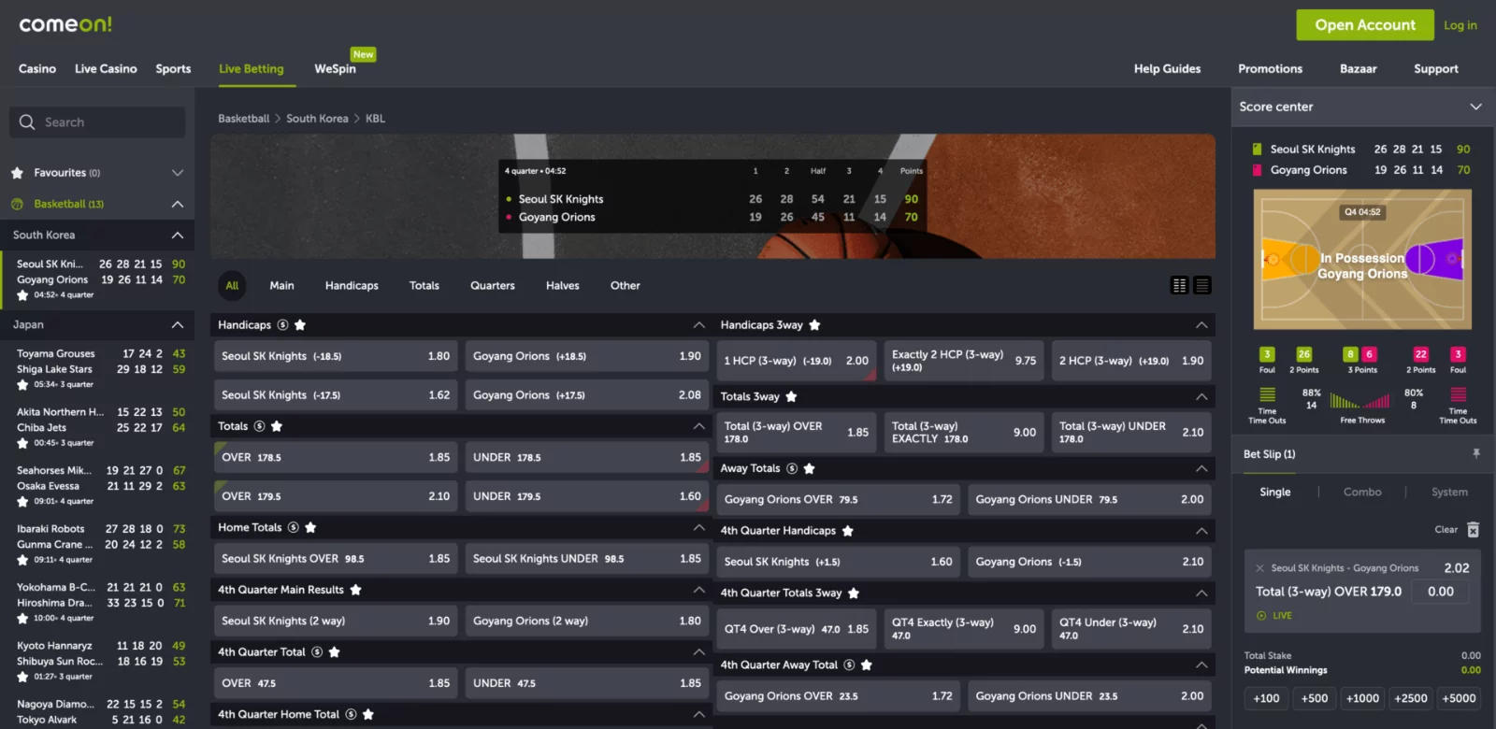Select the Halves filter tab
This screenshot has width=1496, height=729.
(x=563, y=286)
